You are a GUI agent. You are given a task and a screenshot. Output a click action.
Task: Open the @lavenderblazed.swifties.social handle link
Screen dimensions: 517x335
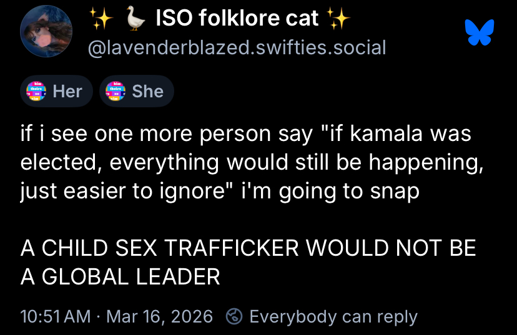[239, 47]
